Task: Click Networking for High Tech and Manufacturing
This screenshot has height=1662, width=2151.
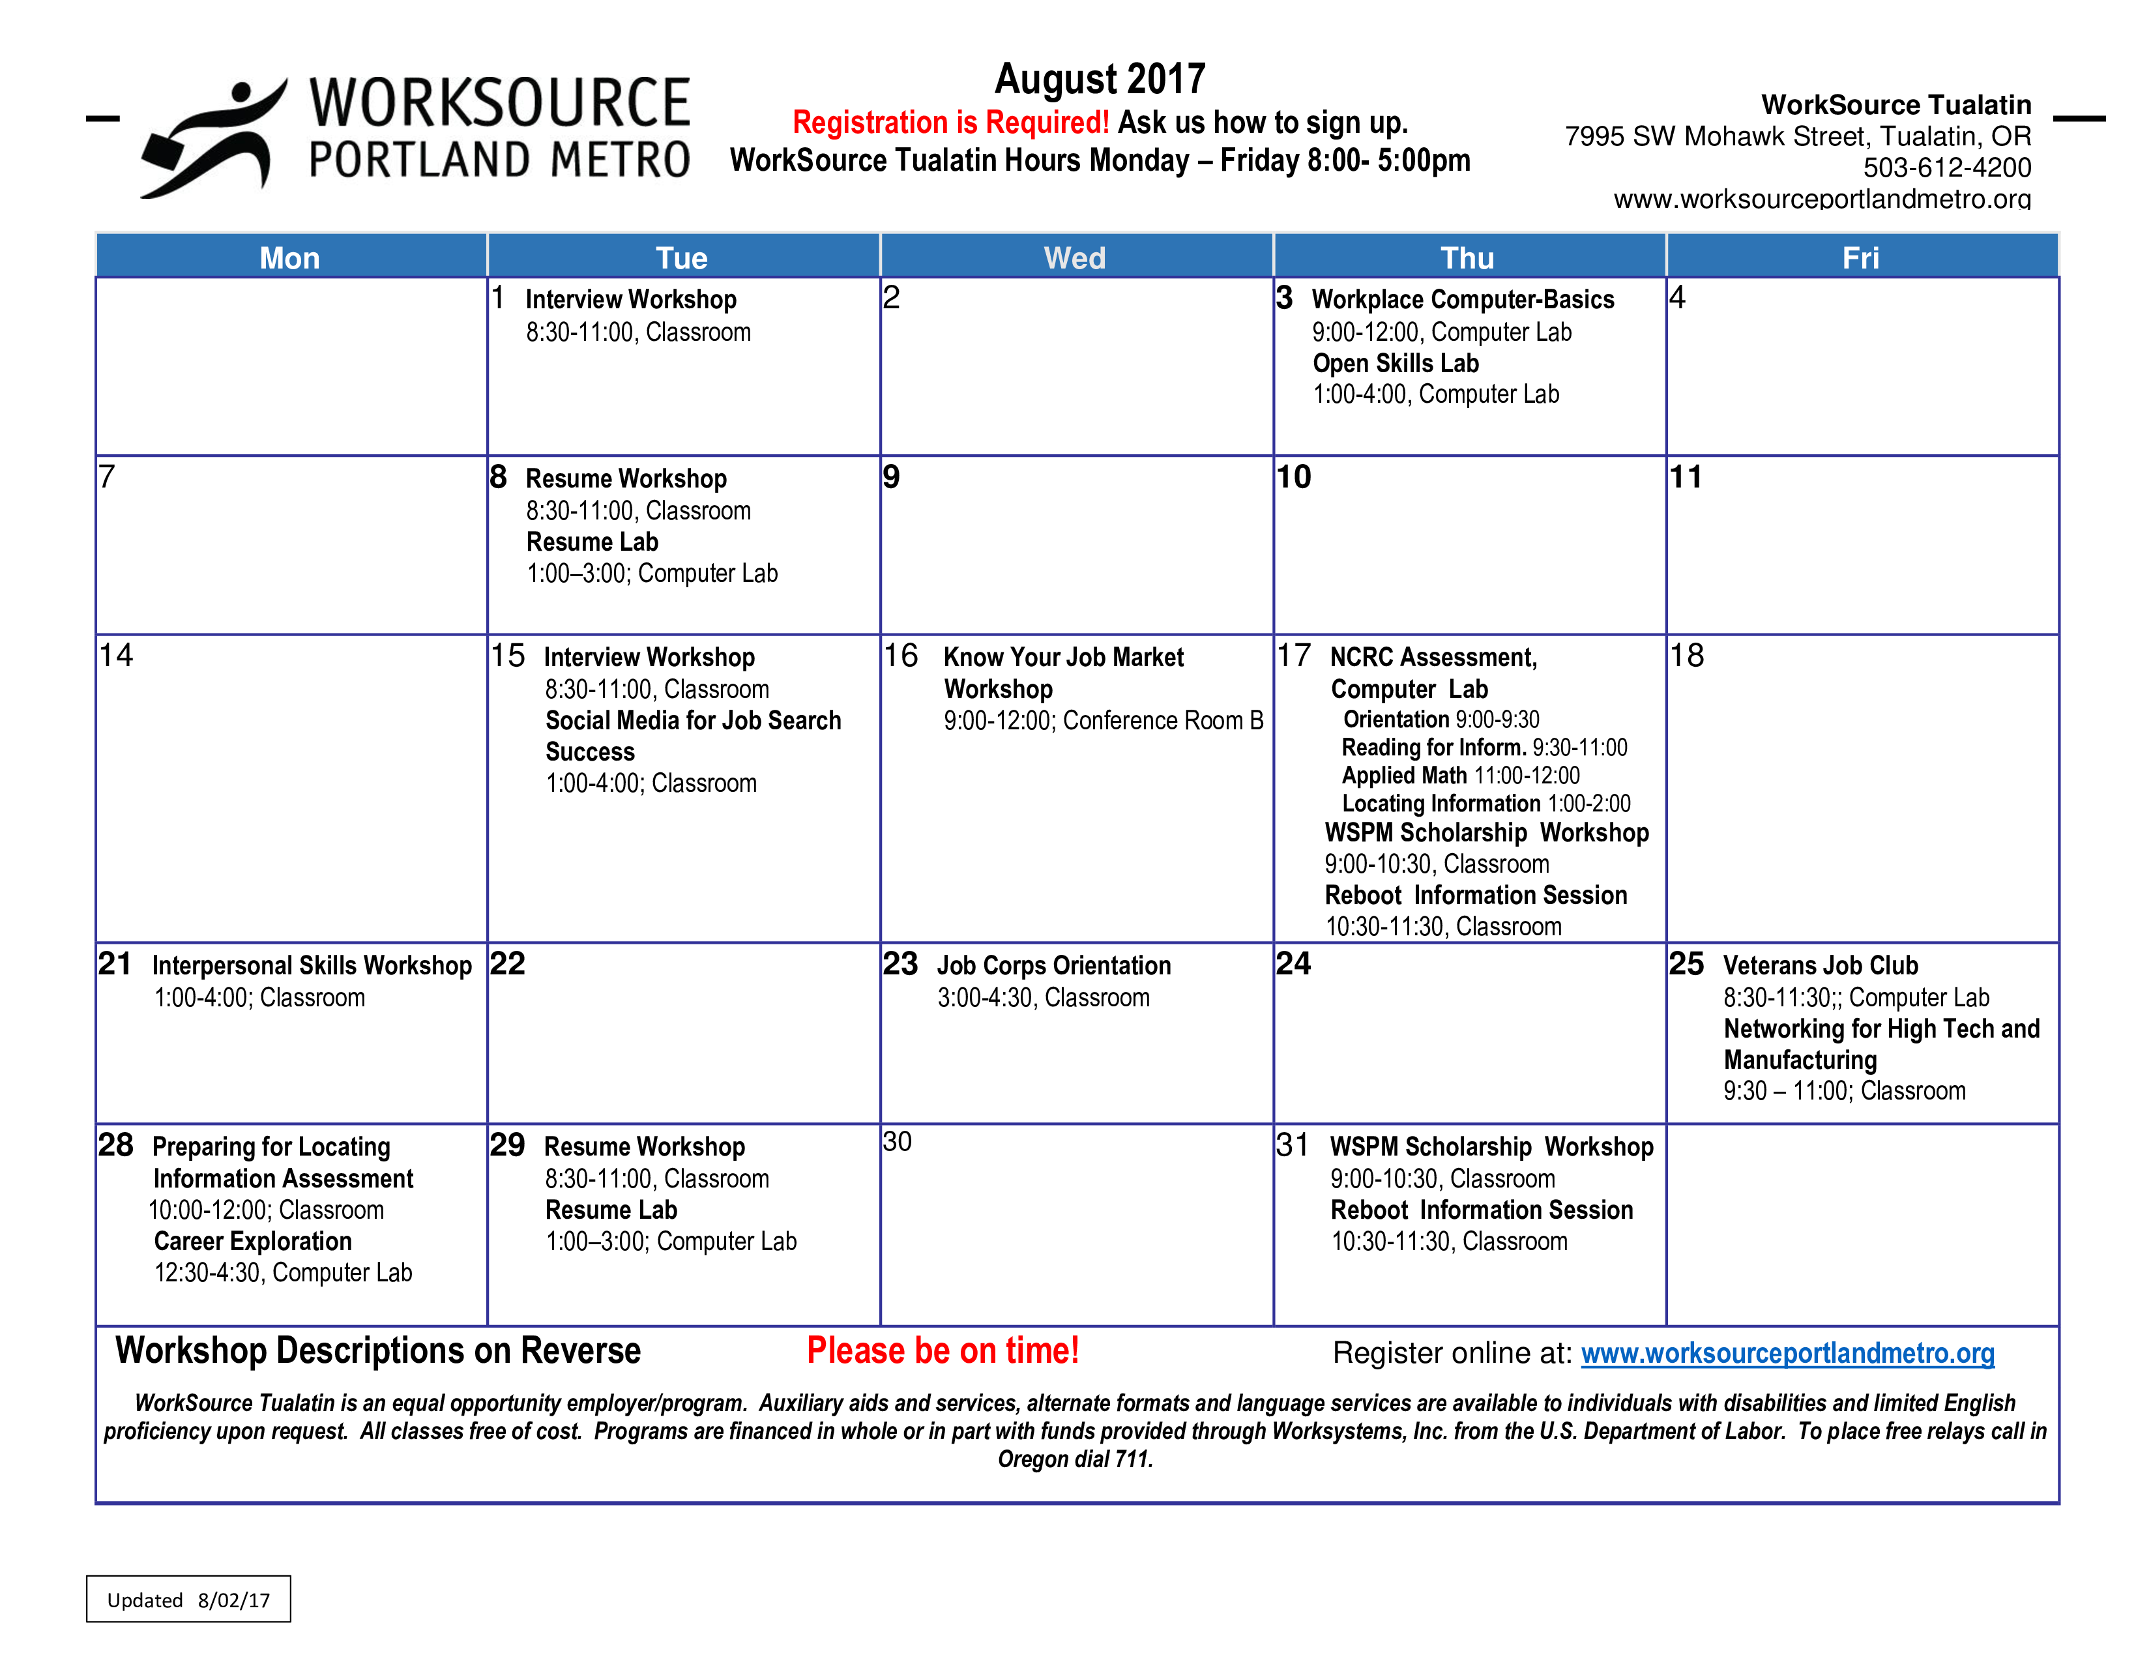Action: click(x=1881, y=1043)
